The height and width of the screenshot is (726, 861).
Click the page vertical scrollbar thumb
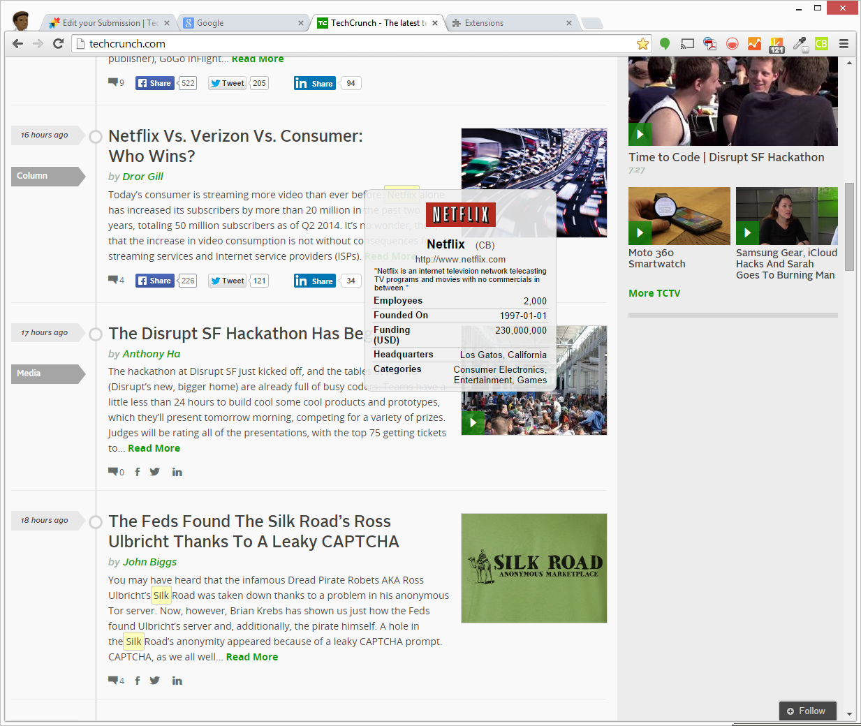click(x=849, y=227)
